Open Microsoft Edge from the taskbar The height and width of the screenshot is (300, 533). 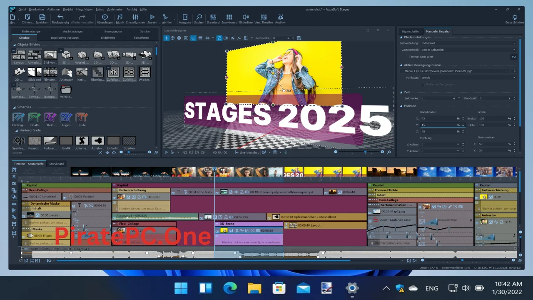point(230,288)
